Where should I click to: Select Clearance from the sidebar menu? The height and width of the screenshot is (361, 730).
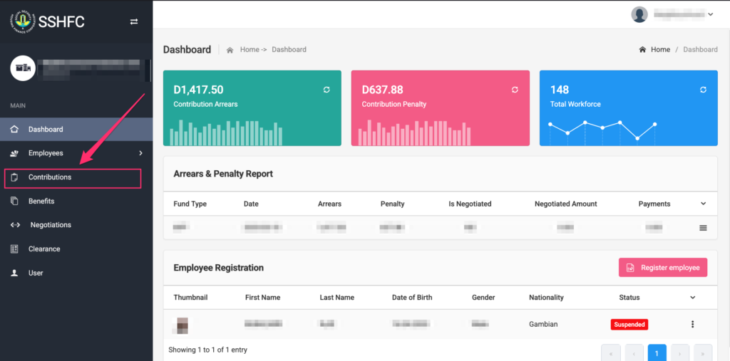pos(44,249)
